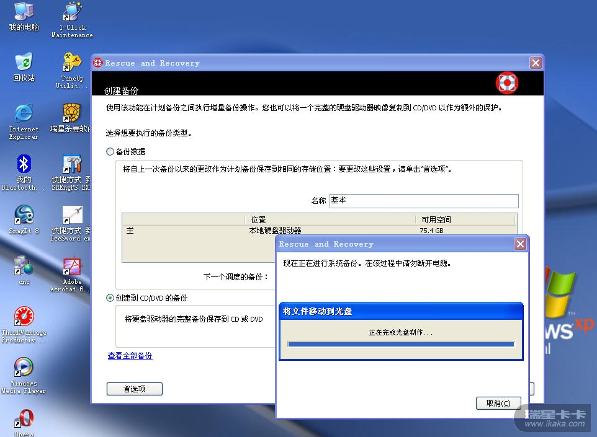597x437 pixels.
Task: Select the 备份数据 radio option
Action: (x=110, y=152)
